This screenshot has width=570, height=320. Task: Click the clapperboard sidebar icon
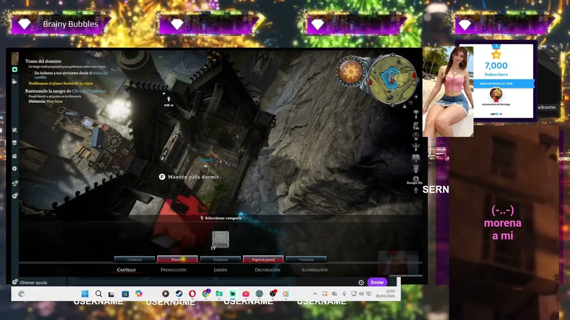tap(15, 156)
